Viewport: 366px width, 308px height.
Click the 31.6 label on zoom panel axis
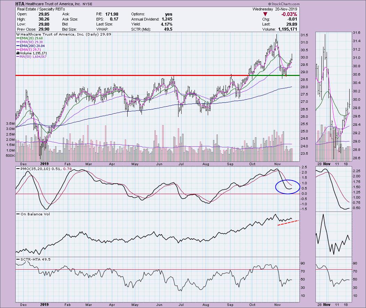pyautogui.click(x=357, y=33)
